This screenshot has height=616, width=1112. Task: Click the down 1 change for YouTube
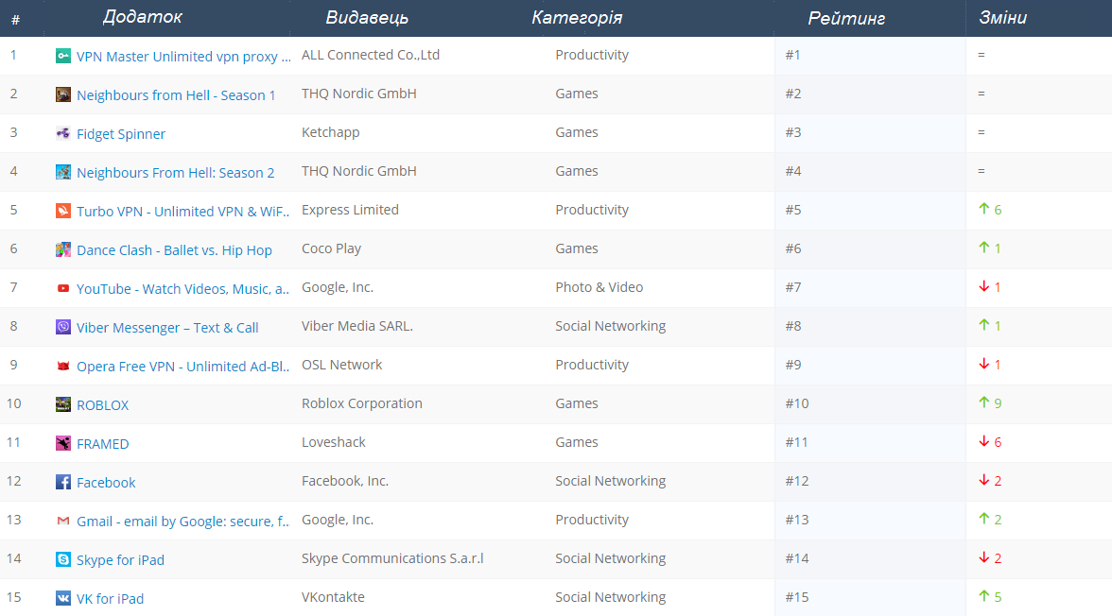(989, 286)
